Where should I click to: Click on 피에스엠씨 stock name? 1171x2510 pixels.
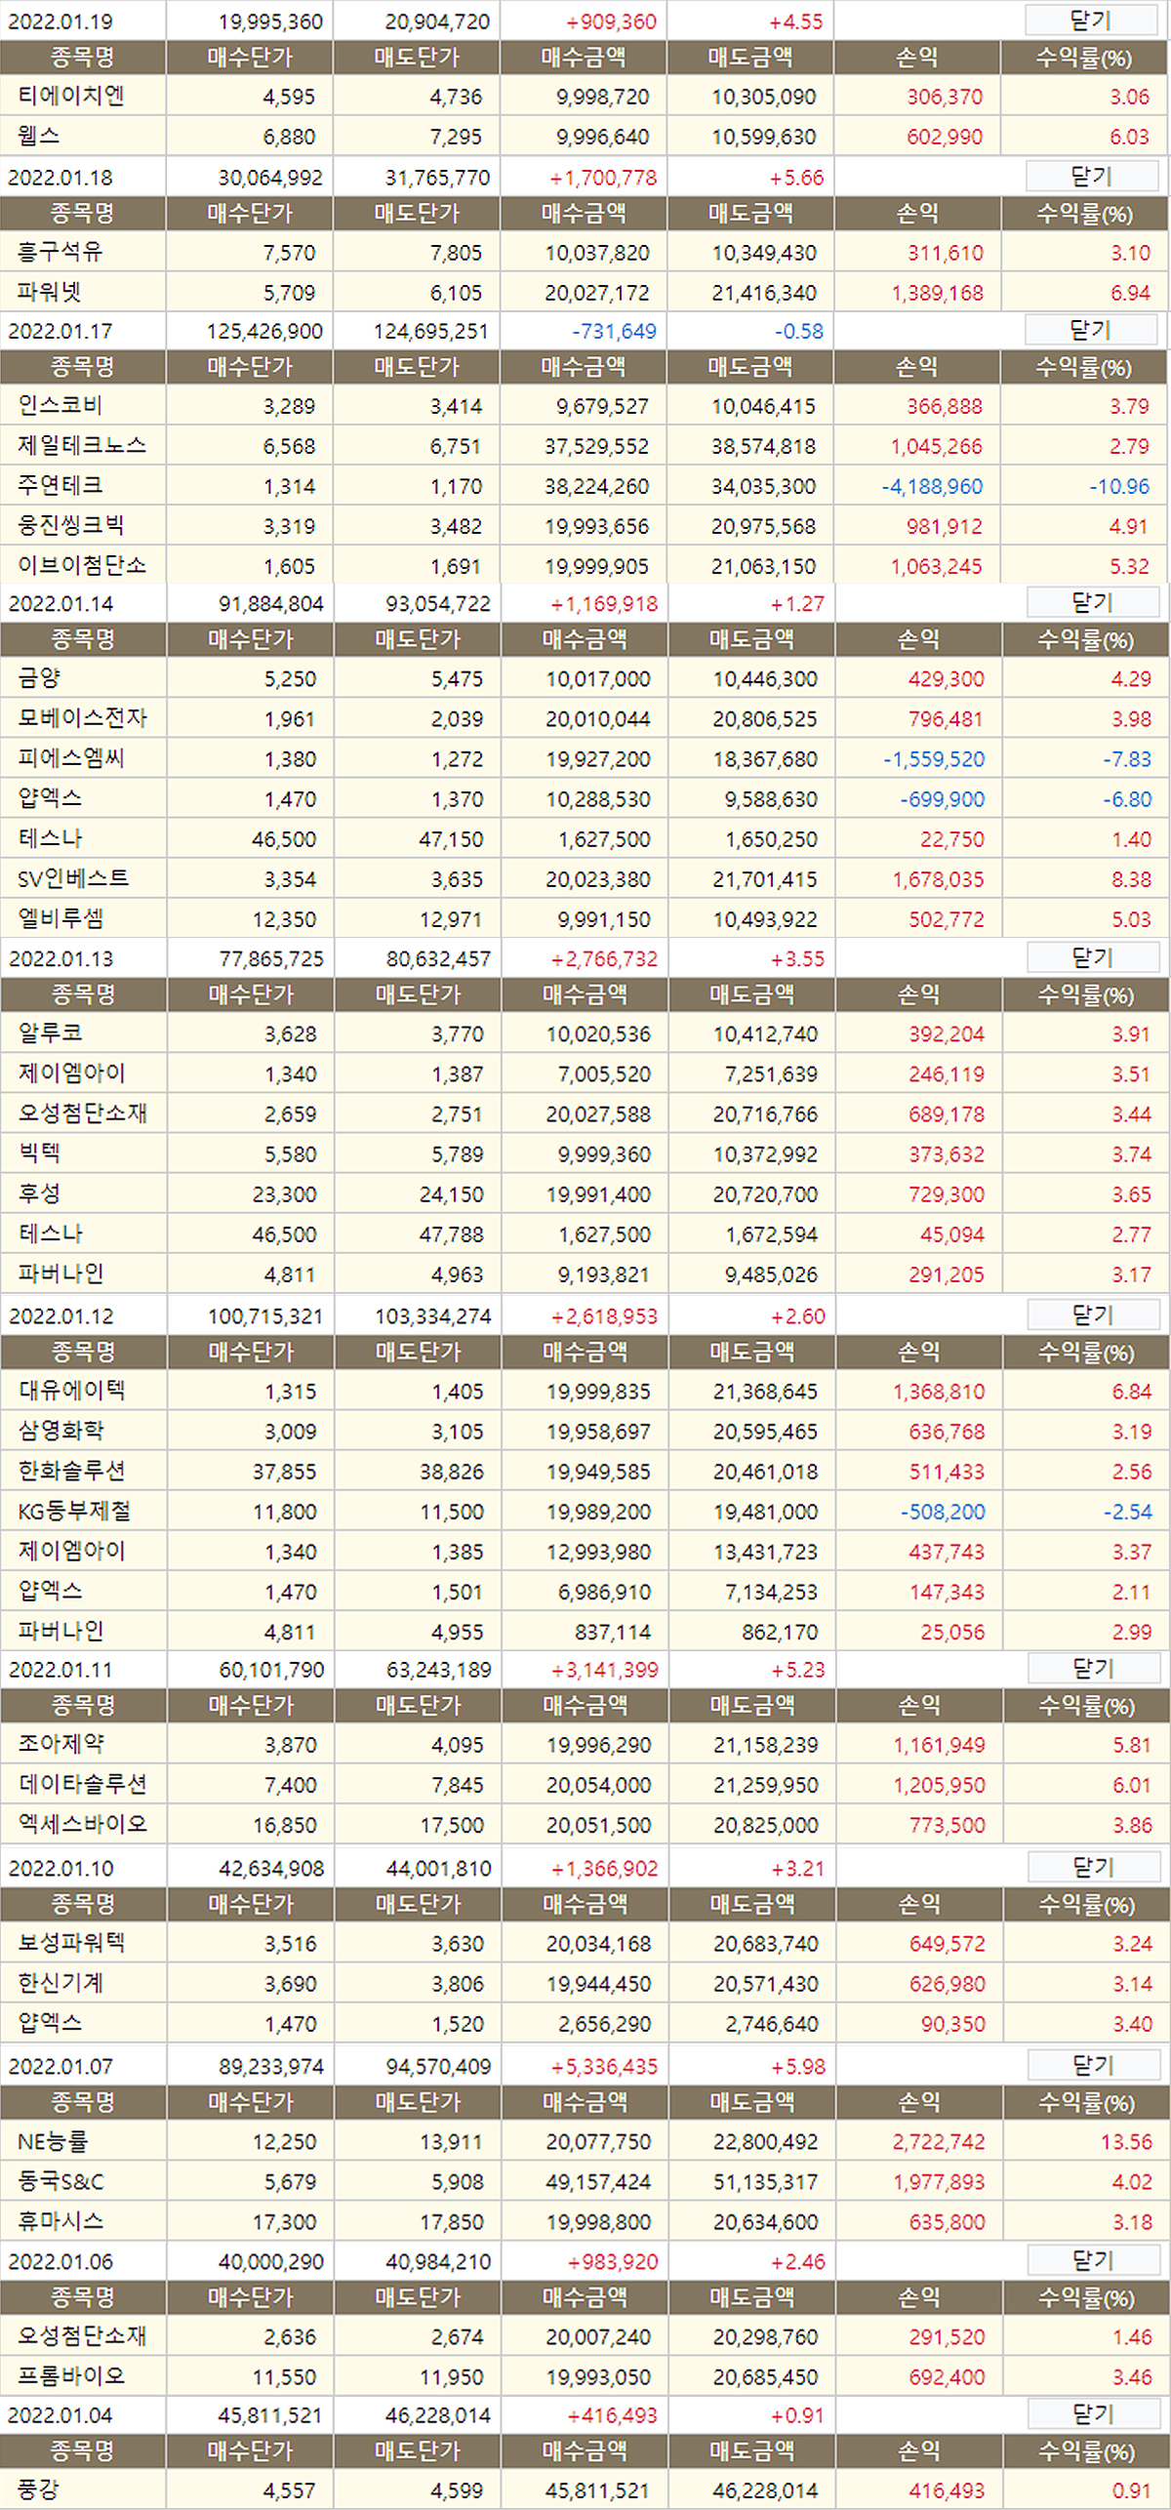click(72, 758)
